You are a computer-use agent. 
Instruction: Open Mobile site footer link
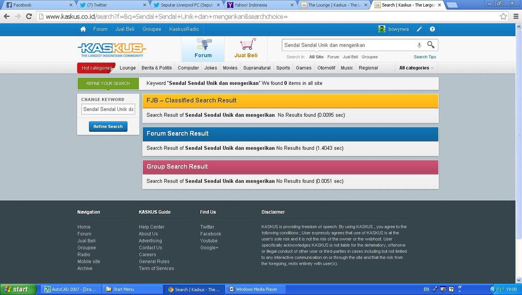(89, 262)
